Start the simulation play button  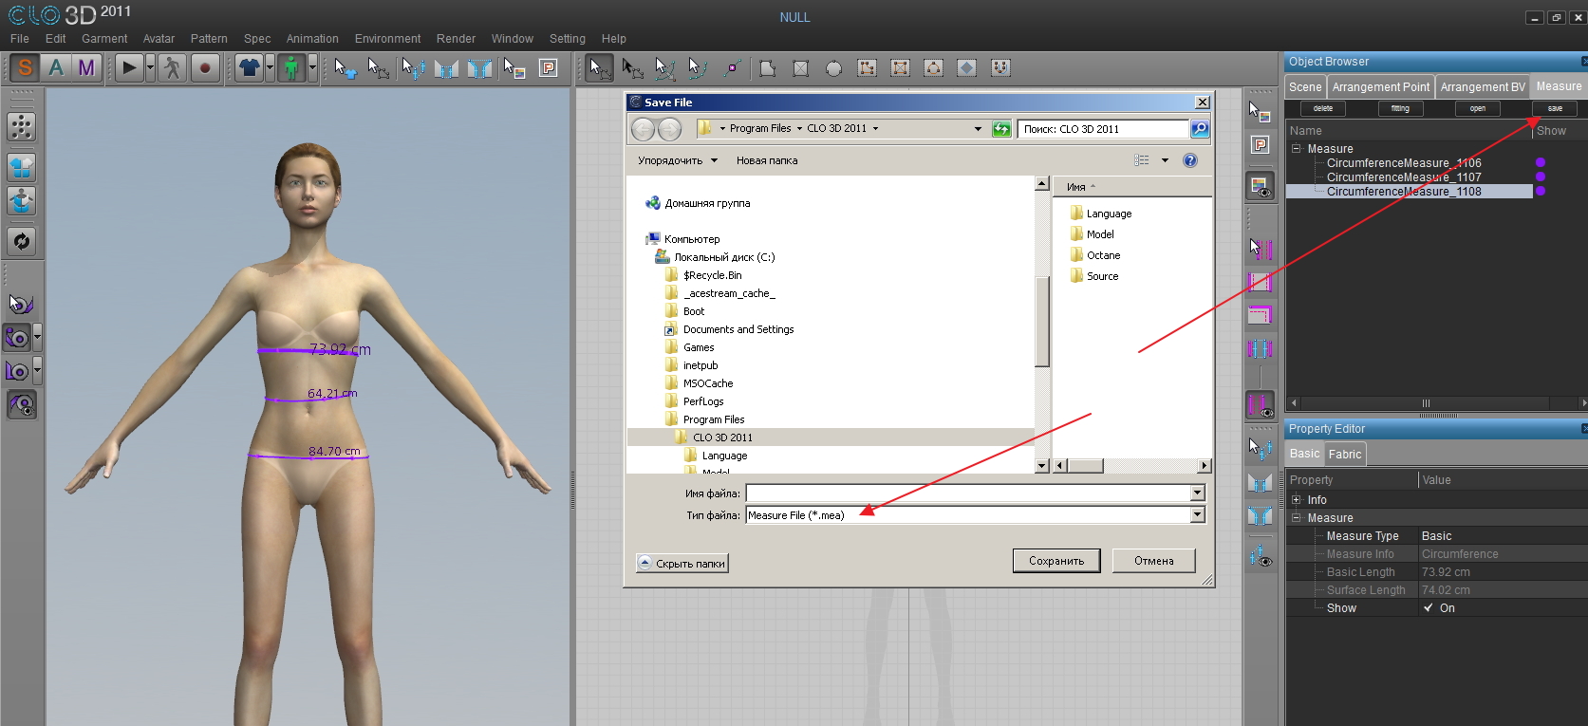coord(129,67)
